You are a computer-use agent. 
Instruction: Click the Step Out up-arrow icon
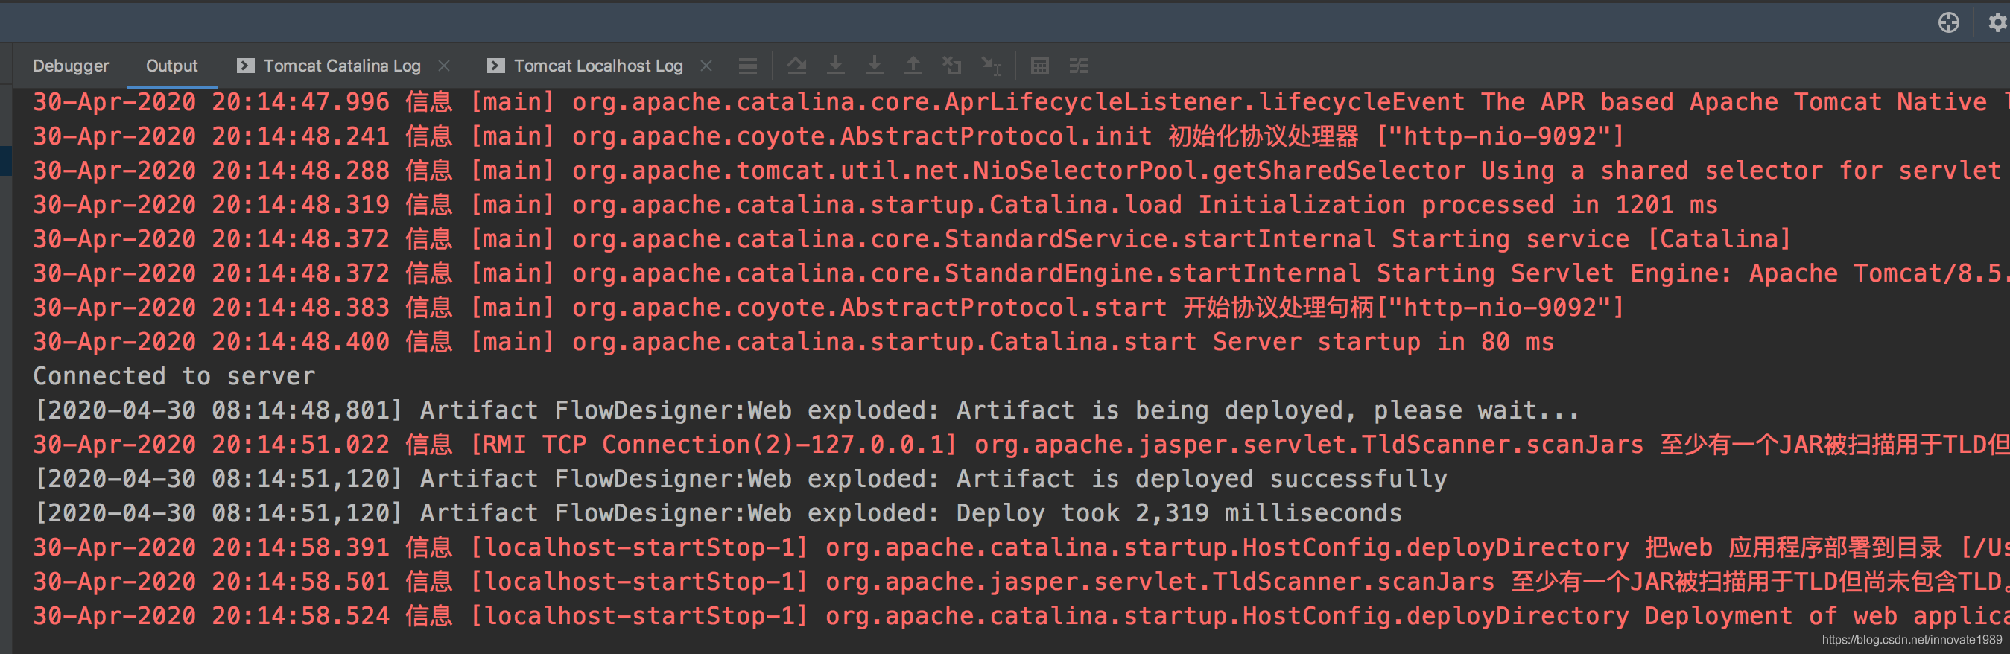(913, 66)
